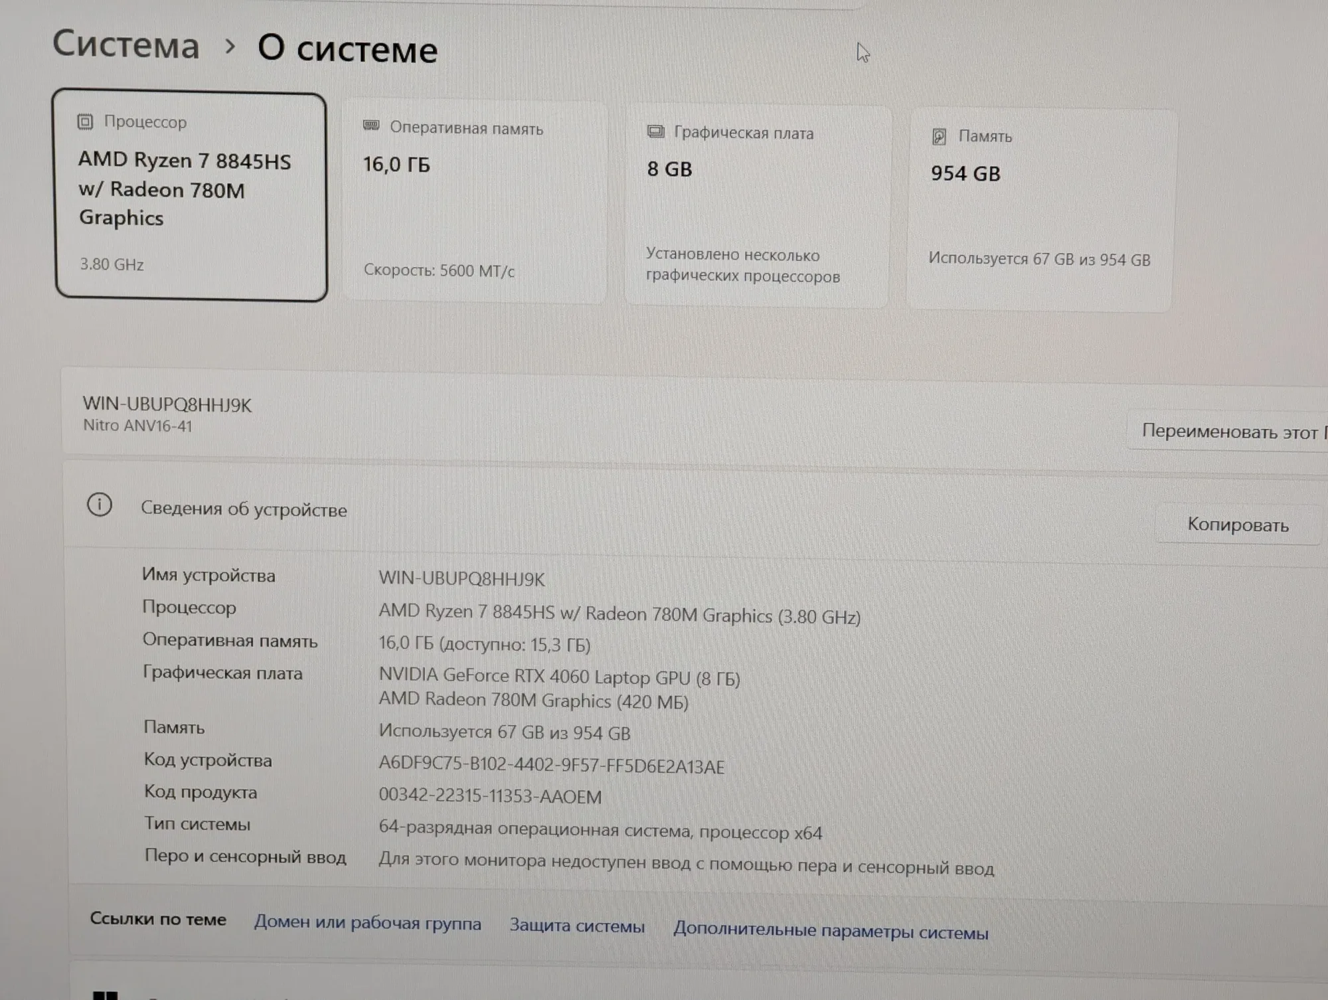Click the NVIDIA GeForce RTX 4060 line
Image resolution: width=1328 pixels, height=1000 pixels.
(559, 677)
